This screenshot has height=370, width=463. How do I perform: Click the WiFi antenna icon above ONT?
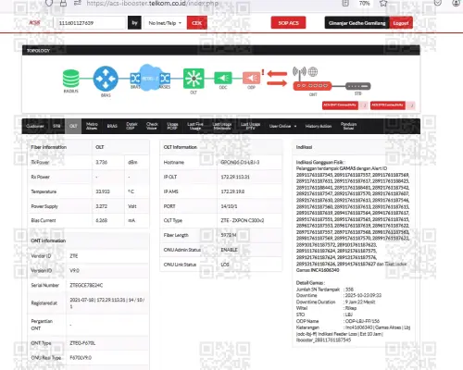click(x=299, y=72)
